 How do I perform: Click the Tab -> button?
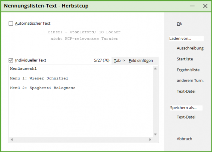click(x=119, y=61)
